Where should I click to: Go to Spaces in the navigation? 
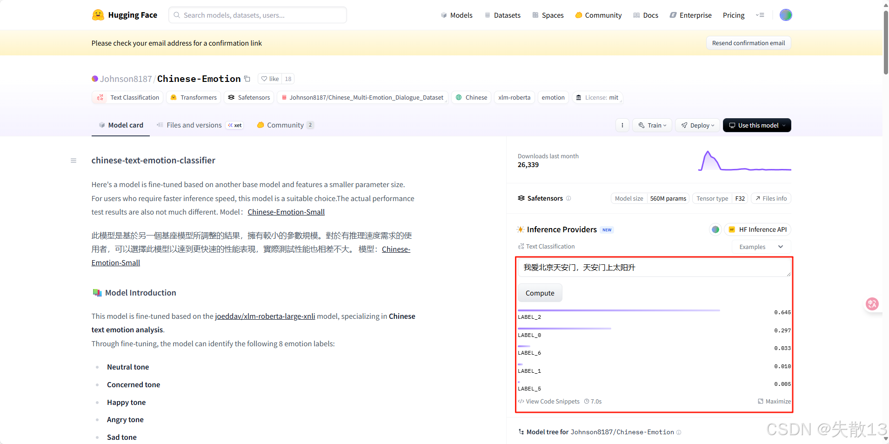pos(548,15)
